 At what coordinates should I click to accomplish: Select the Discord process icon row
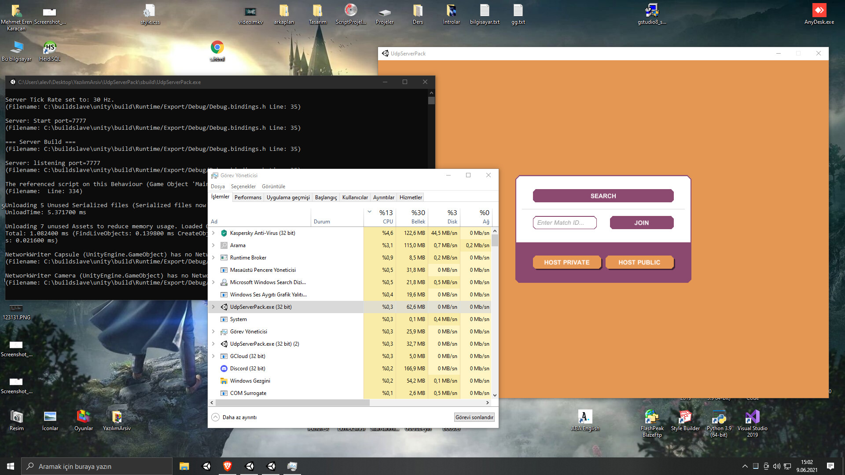(224, 369)
